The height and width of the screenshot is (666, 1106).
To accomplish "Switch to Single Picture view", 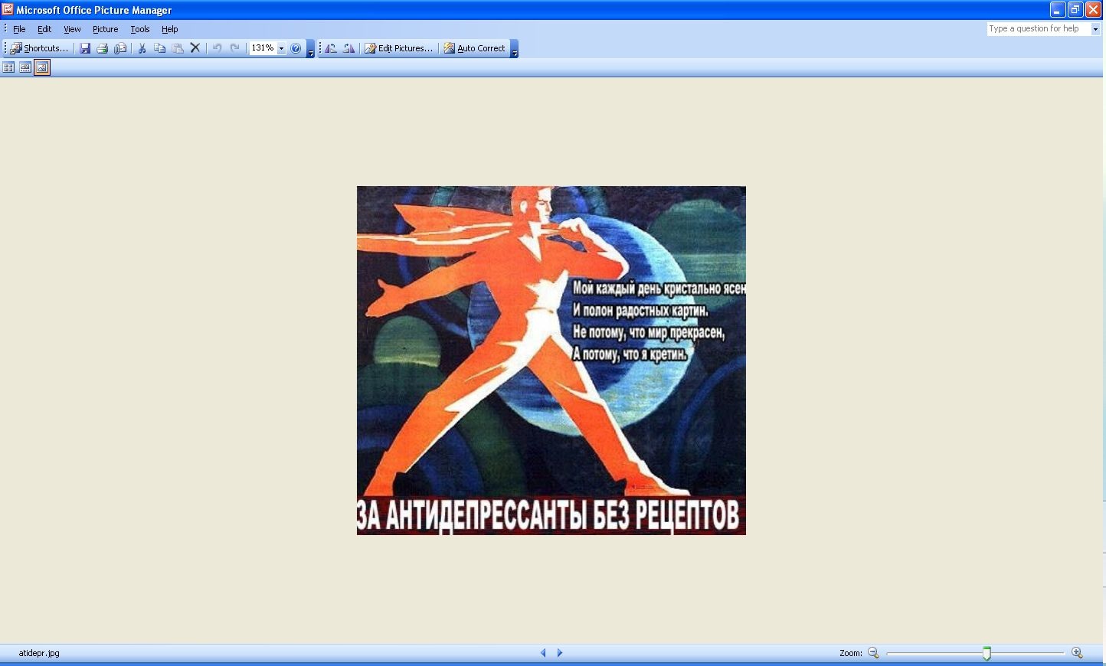I will [42, 67].
